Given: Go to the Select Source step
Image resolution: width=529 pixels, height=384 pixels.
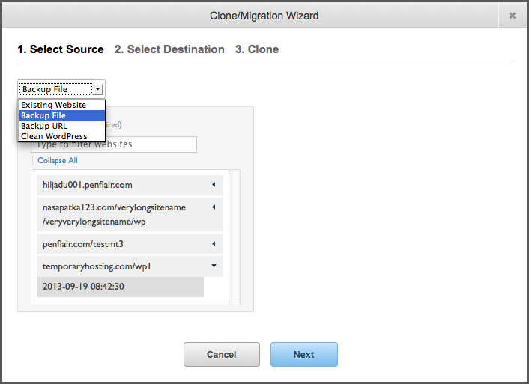Looking at the screenshot, I should click(x=61, y=49).
